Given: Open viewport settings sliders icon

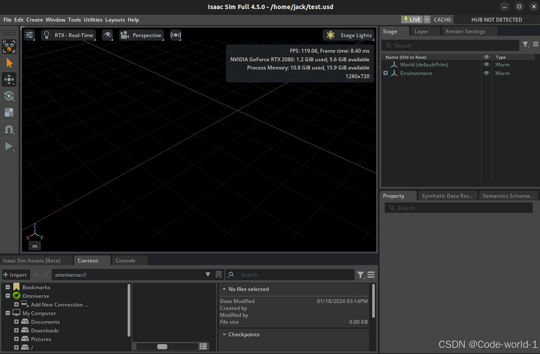Looking at the screenshot, I should (x=29, y=35).
